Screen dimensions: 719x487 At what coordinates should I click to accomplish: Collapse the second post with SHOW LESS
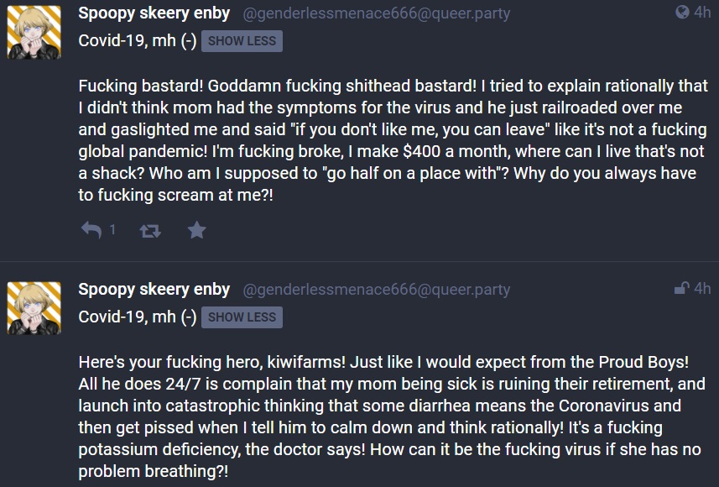242,317
